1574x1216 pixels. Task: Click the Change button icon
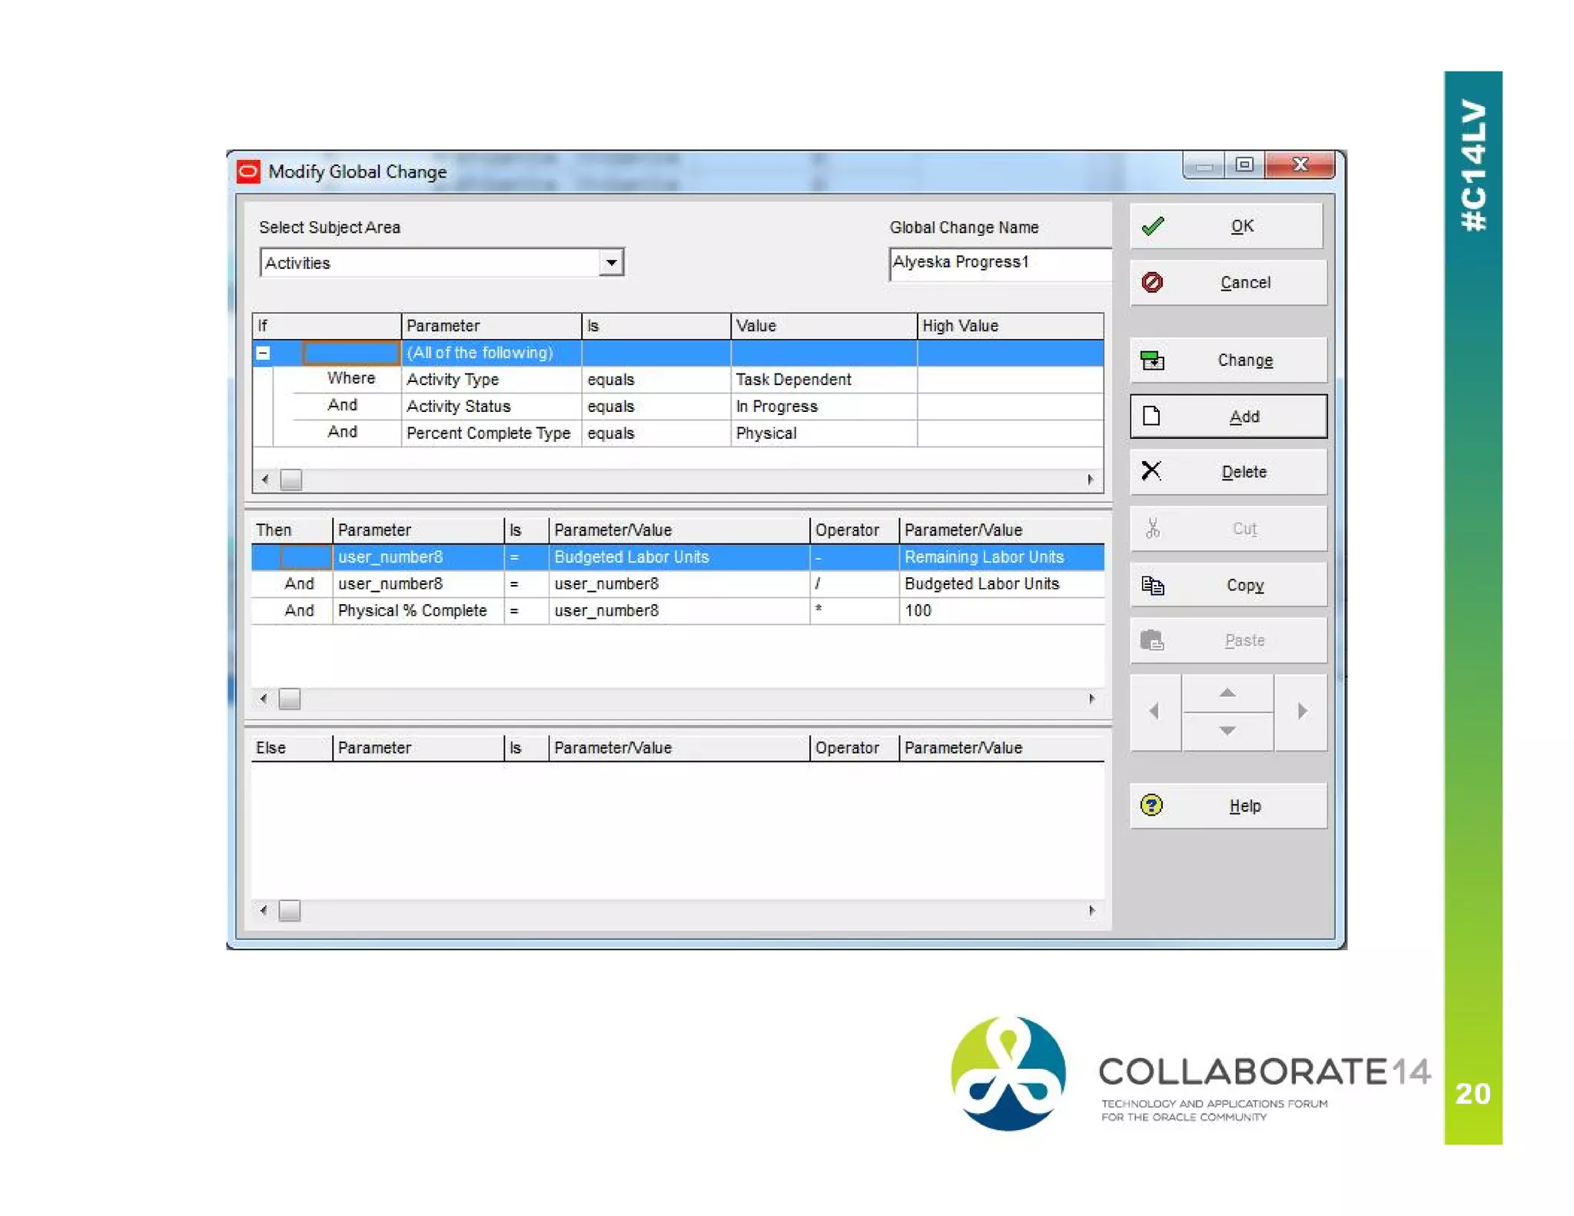1152,360
